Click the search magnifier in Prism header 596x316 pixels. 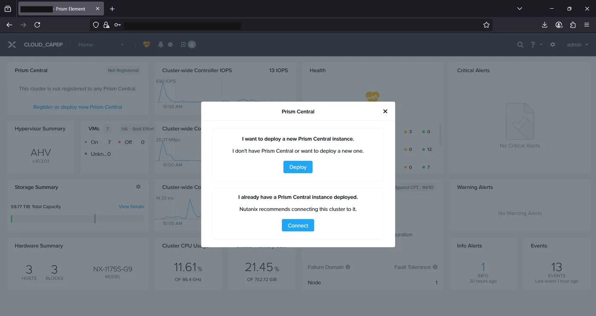click(520, 44)
